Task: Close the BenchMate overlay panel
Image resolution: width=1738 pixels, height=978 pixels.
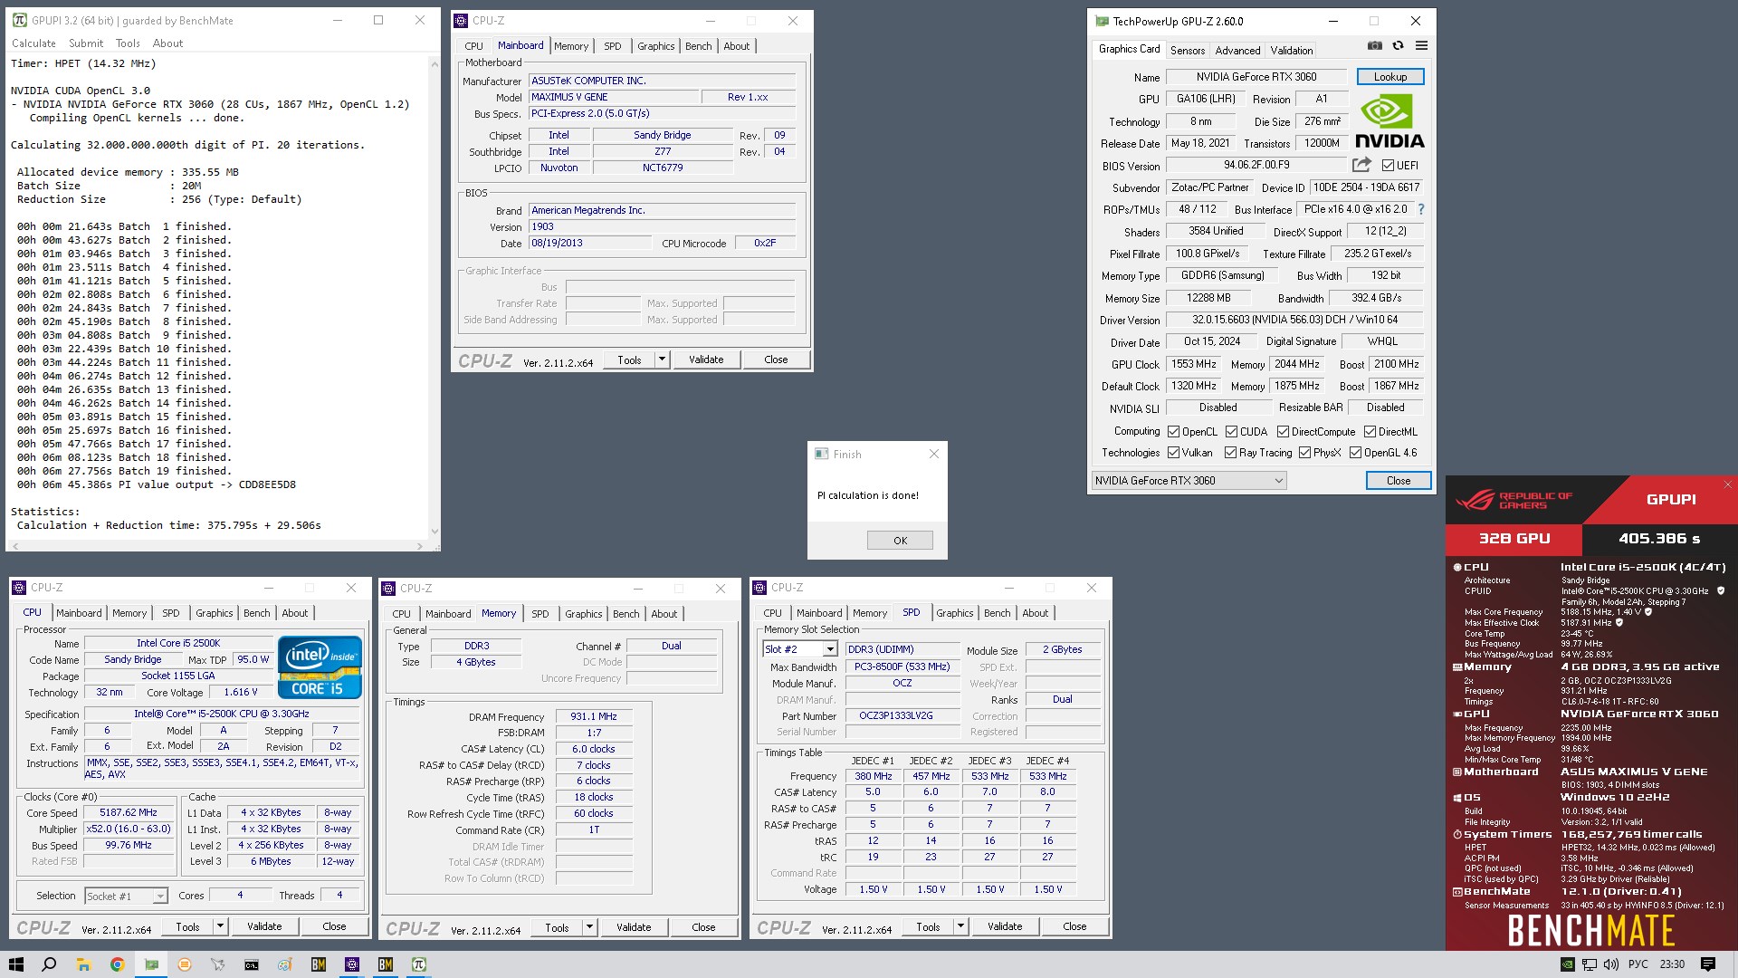Action: [x=1727, y=484]
